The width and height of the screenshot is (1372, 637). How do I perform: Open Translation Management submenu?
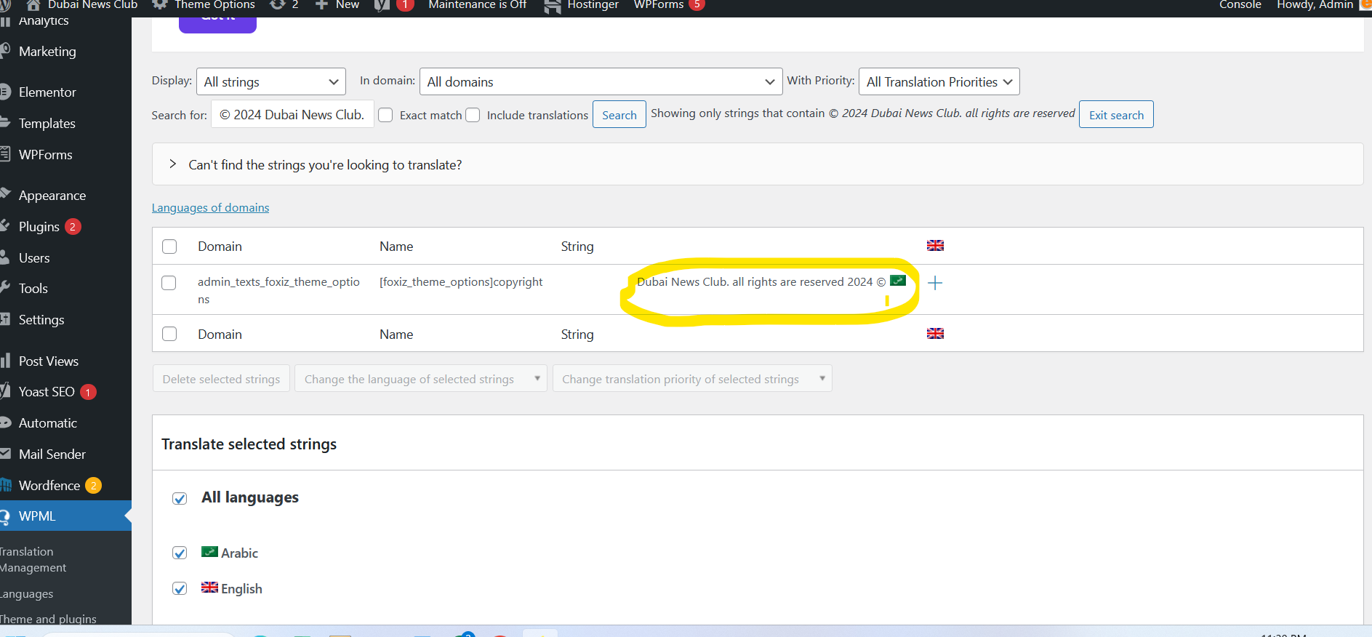[33, 559]
